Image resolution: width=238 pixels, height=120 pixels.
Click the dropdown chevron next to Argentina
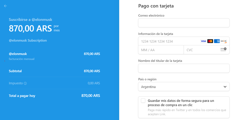click(x=225, y=87)
